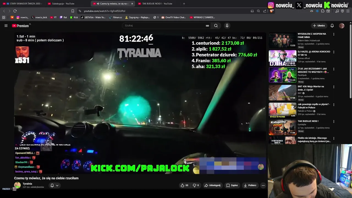
Task: Open the notifications bell in header
Action: [x=332, y=26]
